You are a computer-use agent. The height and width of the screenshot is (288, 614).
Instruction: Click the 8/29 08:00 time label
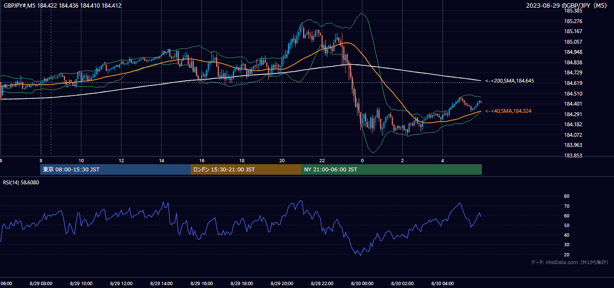41,284
